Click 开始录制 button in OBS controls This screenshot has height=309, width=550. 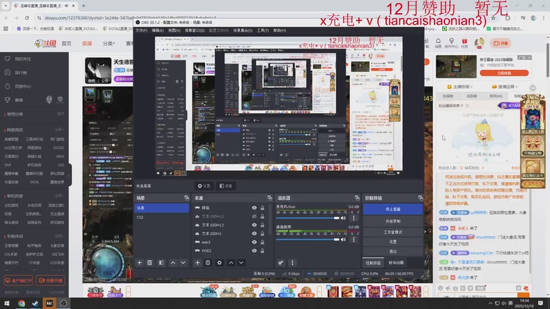(x=393, y=221)
